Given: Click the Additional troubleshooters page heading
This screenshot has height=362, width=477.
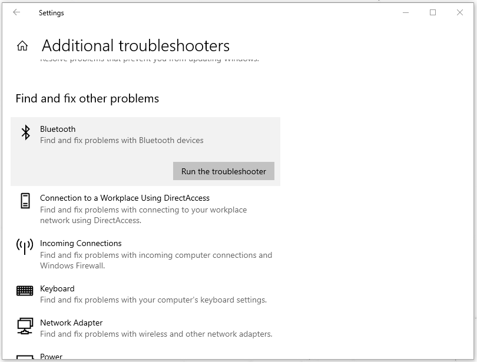Looking at the screenshot, I should [x=135, y=45].
